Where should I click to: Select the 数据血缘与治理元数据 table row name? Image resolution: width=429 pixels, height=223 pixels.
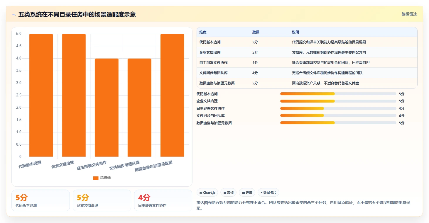click(x=217, y=83)
